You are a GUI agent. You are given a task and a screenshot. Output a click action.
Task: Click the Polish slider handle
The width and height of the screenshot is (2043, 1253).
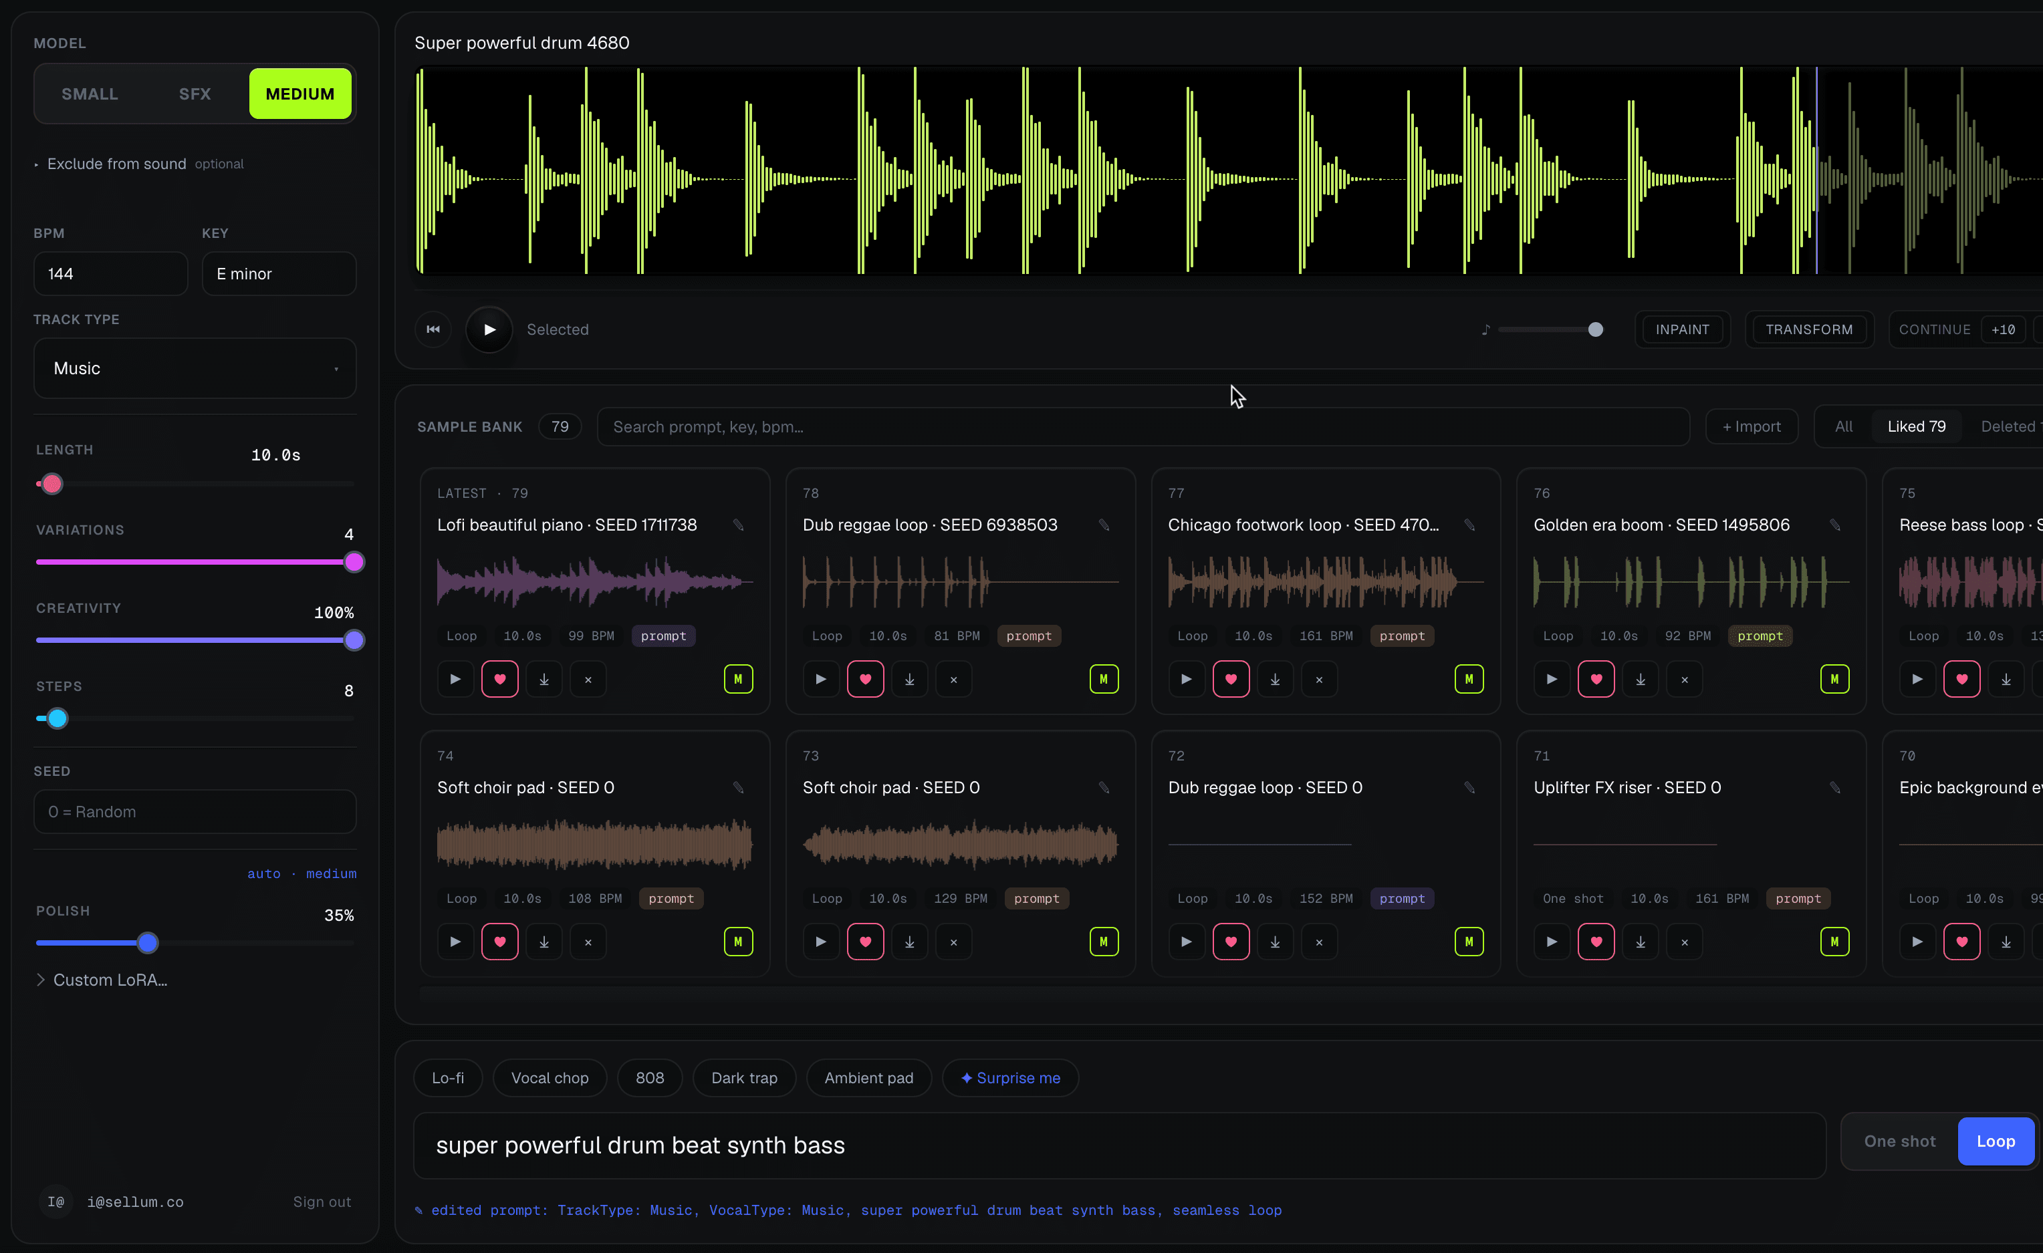point(148,943)
